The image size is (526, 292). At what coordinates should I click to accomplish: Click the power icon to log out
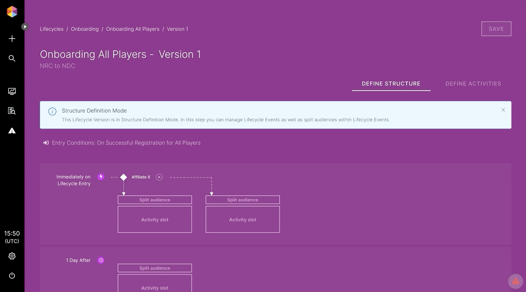point(12,275)
